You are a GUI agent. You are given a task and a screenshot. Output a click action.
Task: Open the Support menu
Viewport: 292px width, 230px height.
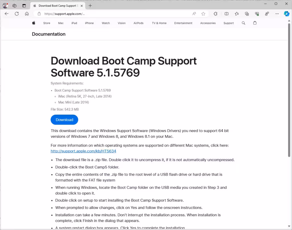coord(229,23)
